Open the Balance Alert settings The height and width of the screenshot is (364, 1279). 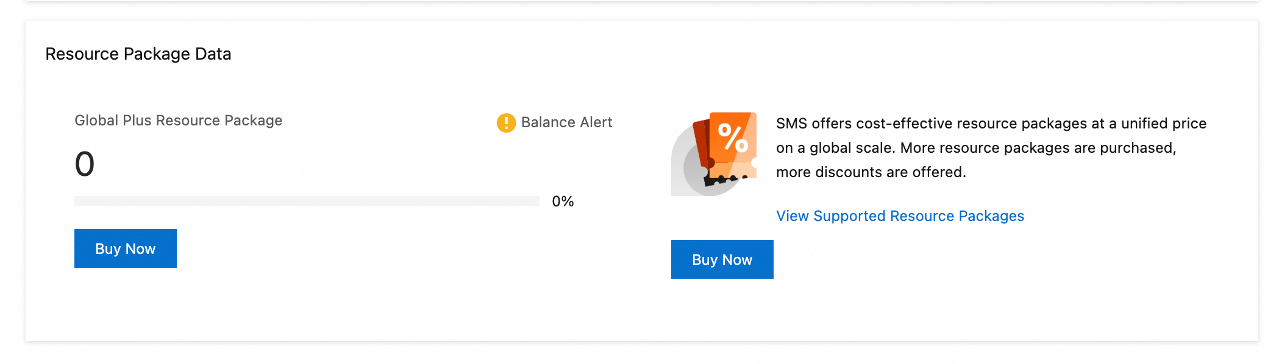coord(566,123)
